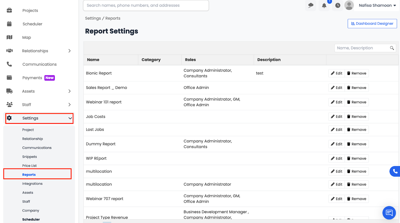This screenshot has height=223, width=400.
Task: Remove the Job Costs report
Action: tap(356, 117)
